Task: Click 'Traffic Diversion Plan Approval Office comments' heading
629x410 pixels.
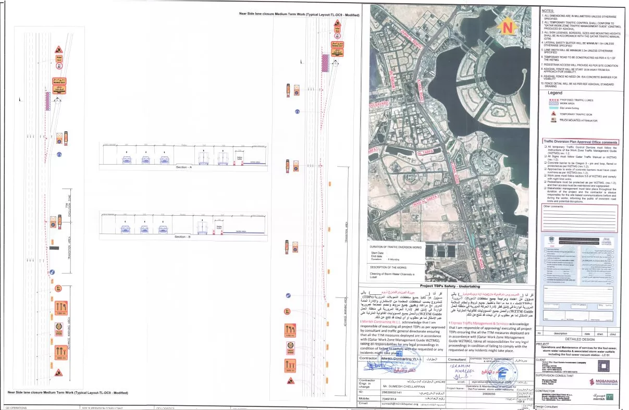Action: pyautogui.click(x=581, y=142)
